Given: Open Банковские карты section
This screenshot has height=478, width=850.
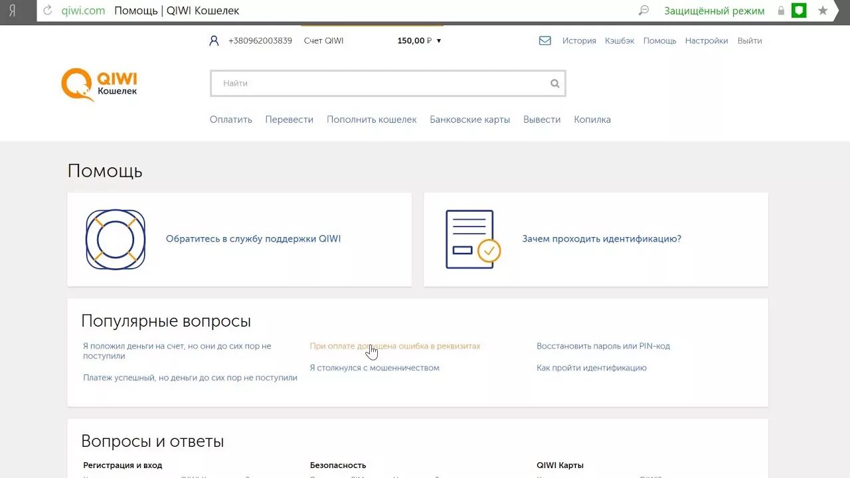Looking at the screenshot, I should (469, 119).
